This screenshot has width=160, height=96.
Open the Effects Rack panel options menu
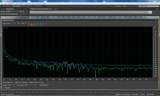coord(25,9)
